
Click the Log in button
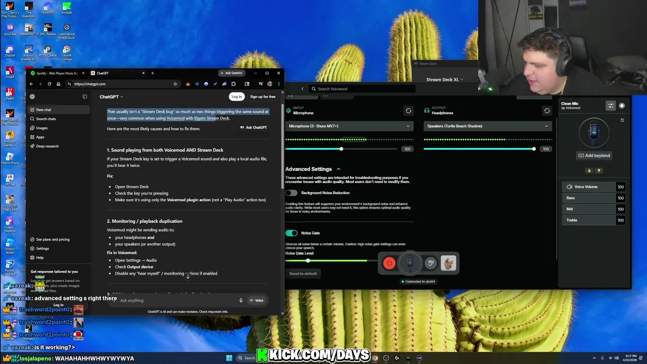coord(237,97)
